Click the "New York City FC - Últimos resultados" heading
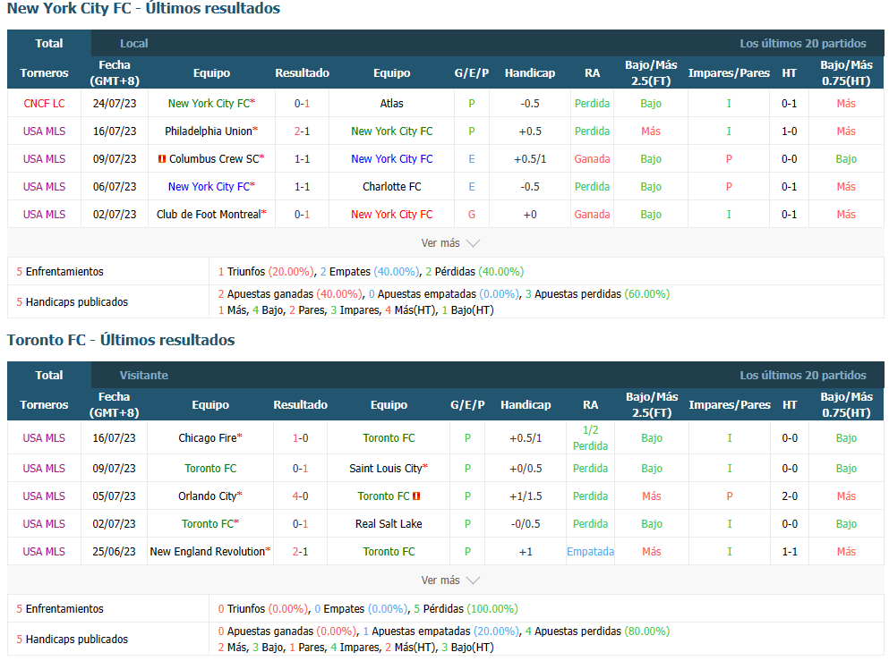Screen dimensions: 889x661 click(143, 8)
